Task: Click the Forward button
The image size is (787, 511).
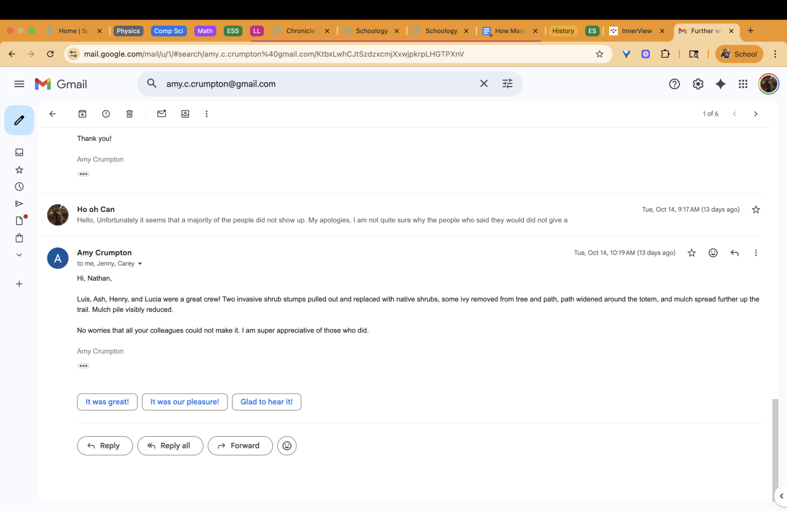Action: (240, 446)
